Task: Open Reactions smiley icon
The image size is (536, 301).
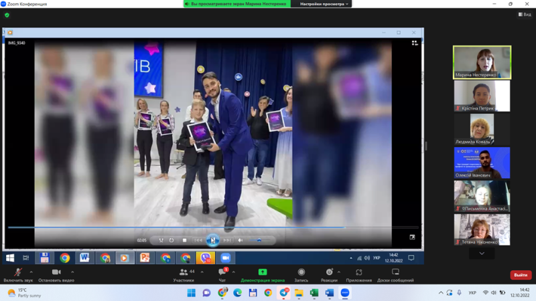Action: (329, 272)
